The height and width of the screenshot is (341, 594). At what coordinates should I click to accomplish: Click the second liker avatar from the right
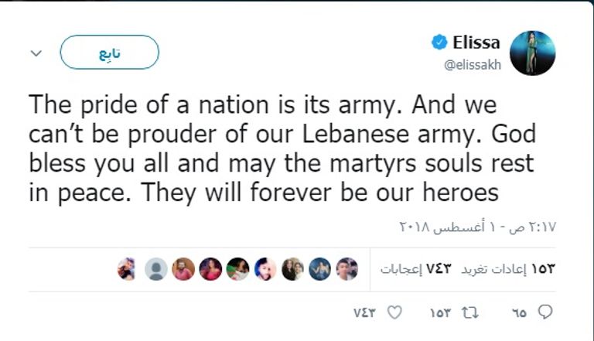point(319,269)
